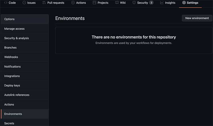Click the Security alerts count badge
This screenshot has width=213, height=126.
pyautogui.click(x=151, y=3)
